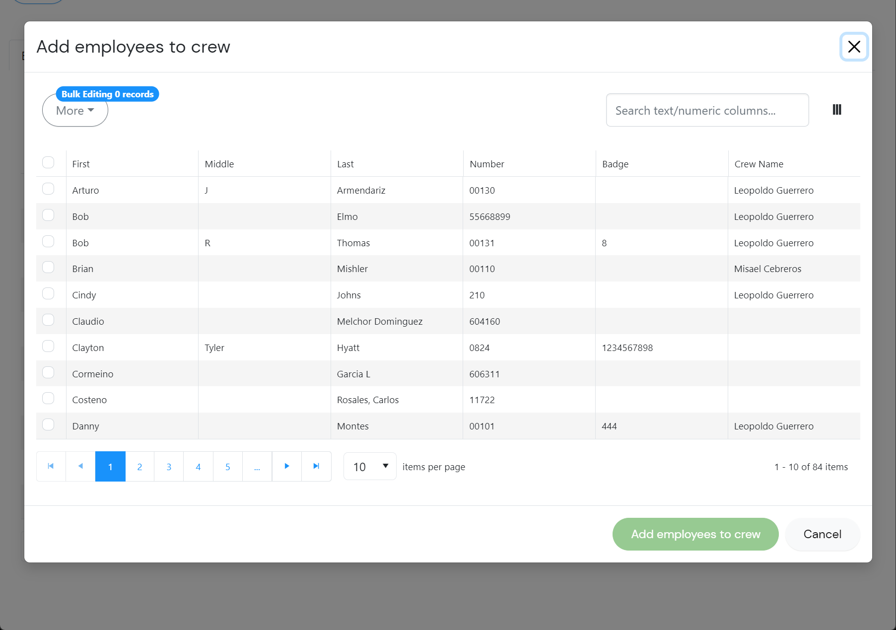Open the More dropdown menu

tap(75, 111)
